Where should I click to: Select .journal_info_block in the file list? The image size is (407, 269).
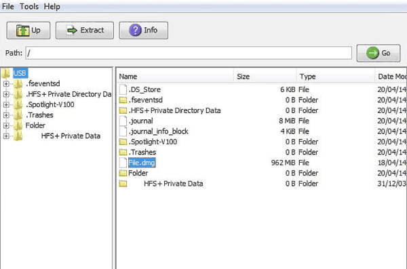(x=159, y=131)
